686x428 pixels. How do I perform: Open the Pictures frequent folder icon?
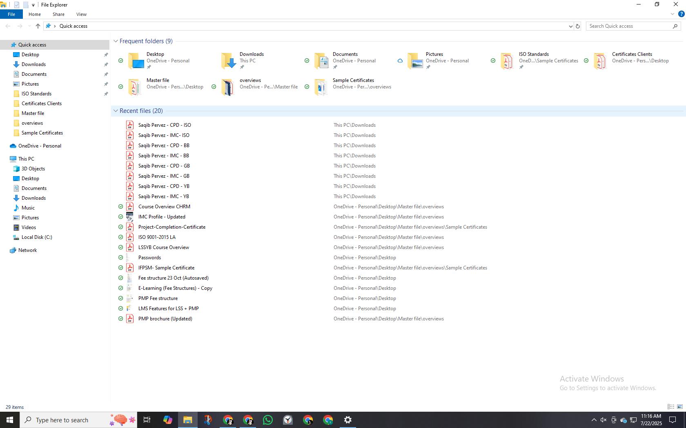tap(415, 61)
